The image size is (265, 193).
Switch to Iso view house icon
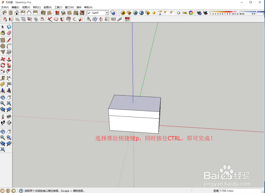[5, 13]
